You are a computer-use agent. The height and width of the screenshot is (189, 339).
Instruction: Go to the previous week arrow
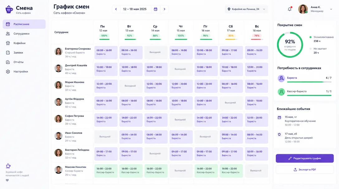point(116,9)
